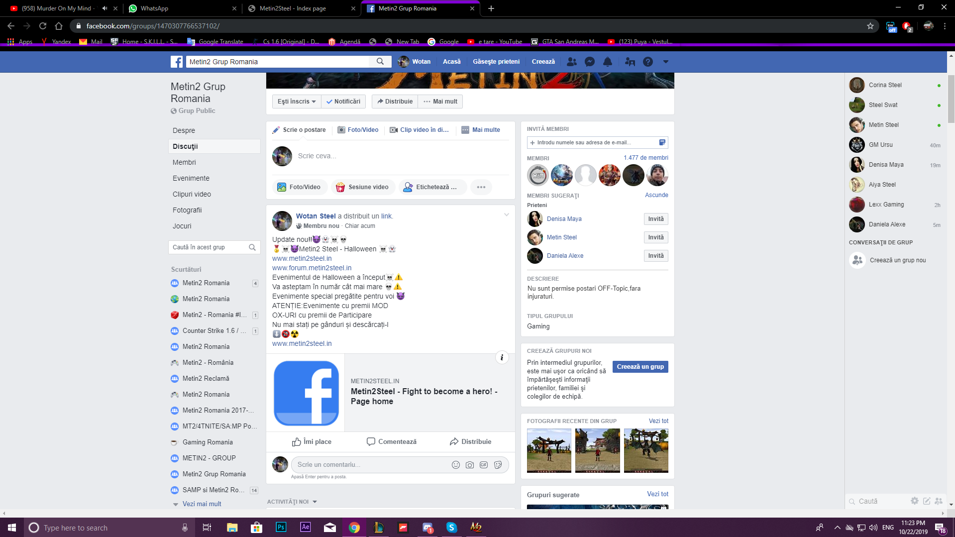Open GIF picker in comment box

pos(484,465)
